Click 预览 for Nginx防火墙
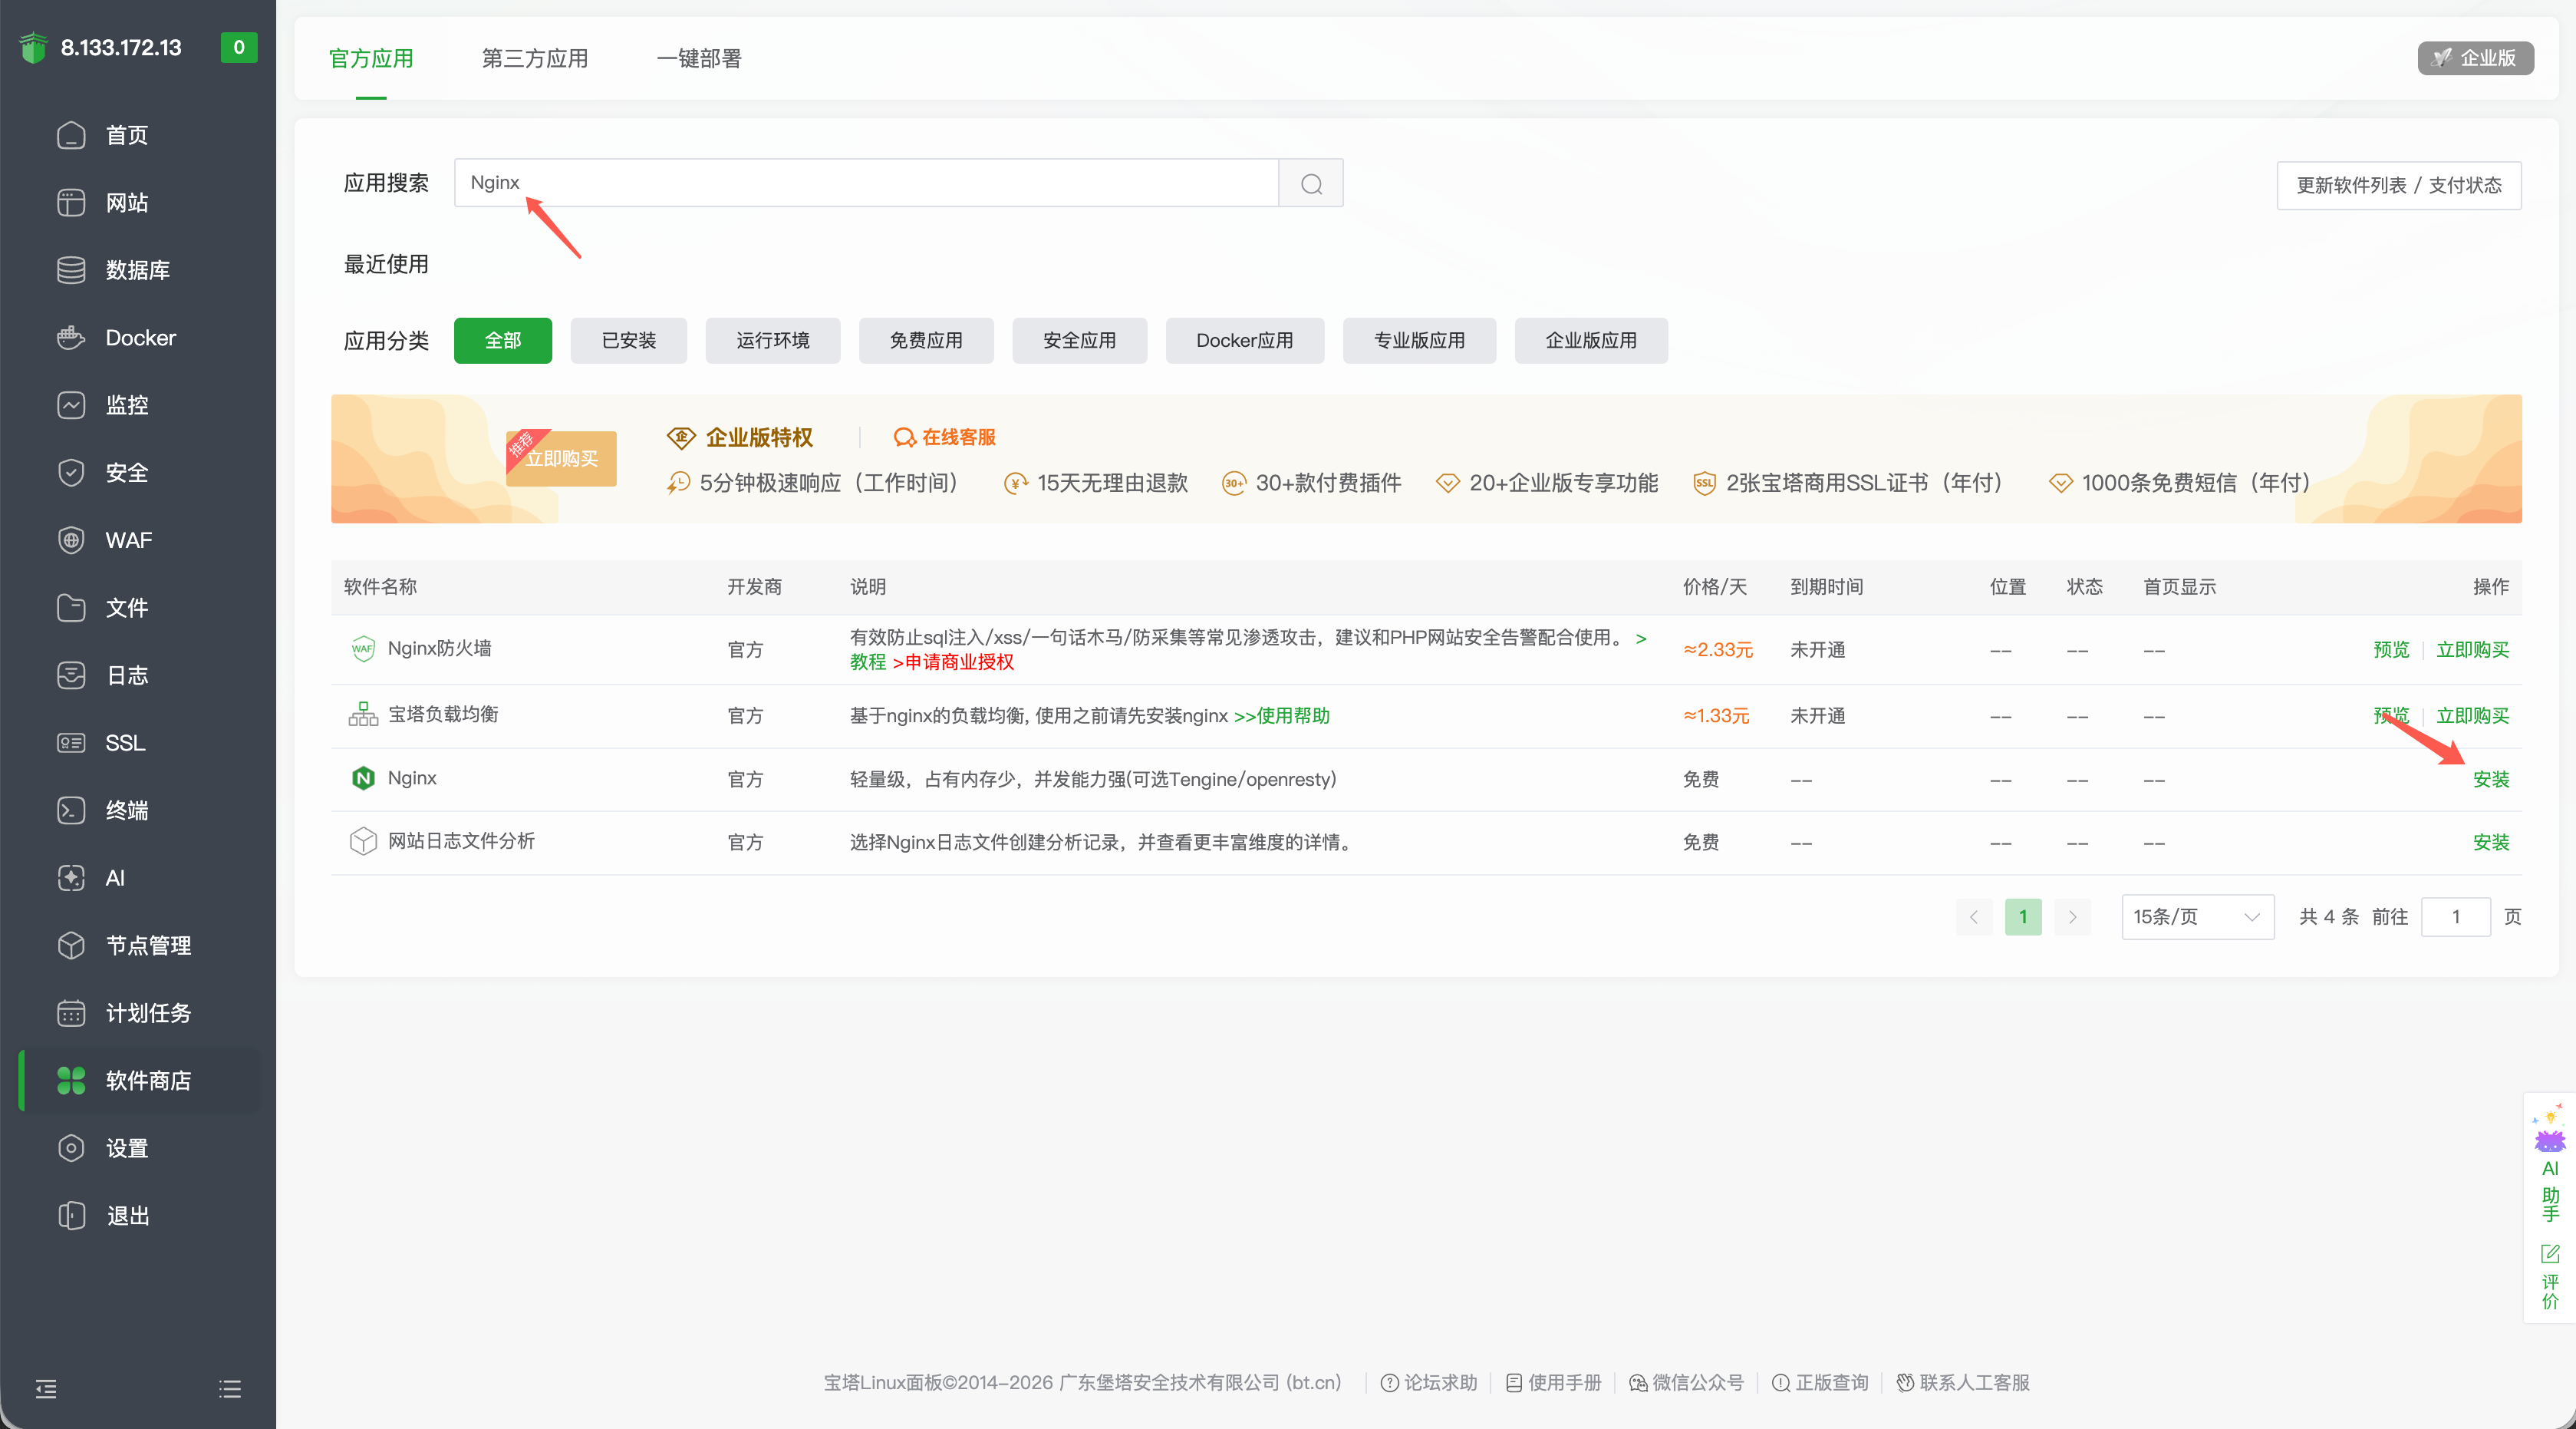This screenshot has height=1429, width=2576. (x=2392, y=649)
